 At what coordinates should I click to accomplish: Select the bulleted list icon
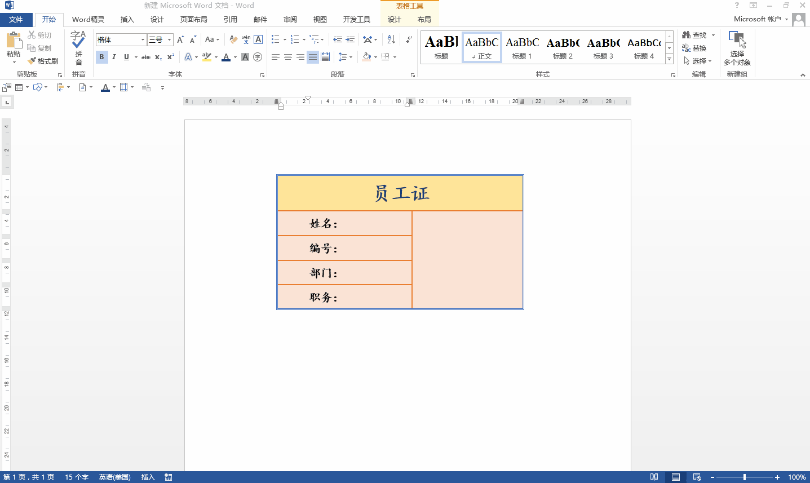275,39
